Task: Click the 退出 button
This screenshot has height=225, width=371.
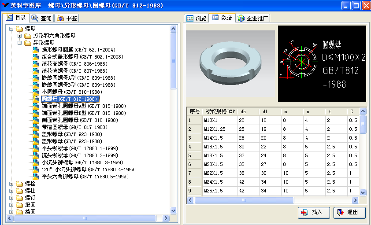Action: (349, 212)
